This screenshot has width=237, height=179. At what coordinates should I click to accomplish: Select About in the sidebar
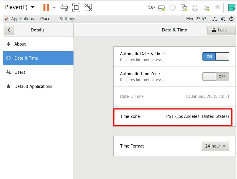[x=38, y=44]
